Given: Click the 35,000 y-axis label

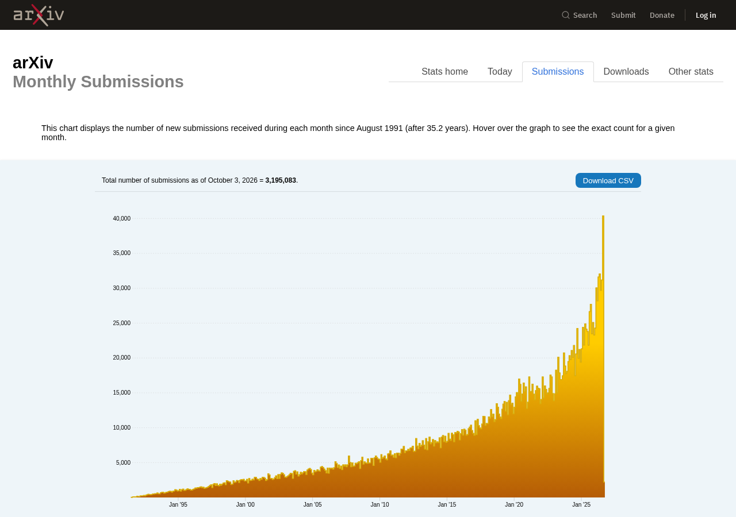Looking at the screenshot, I should pos(121,253).
